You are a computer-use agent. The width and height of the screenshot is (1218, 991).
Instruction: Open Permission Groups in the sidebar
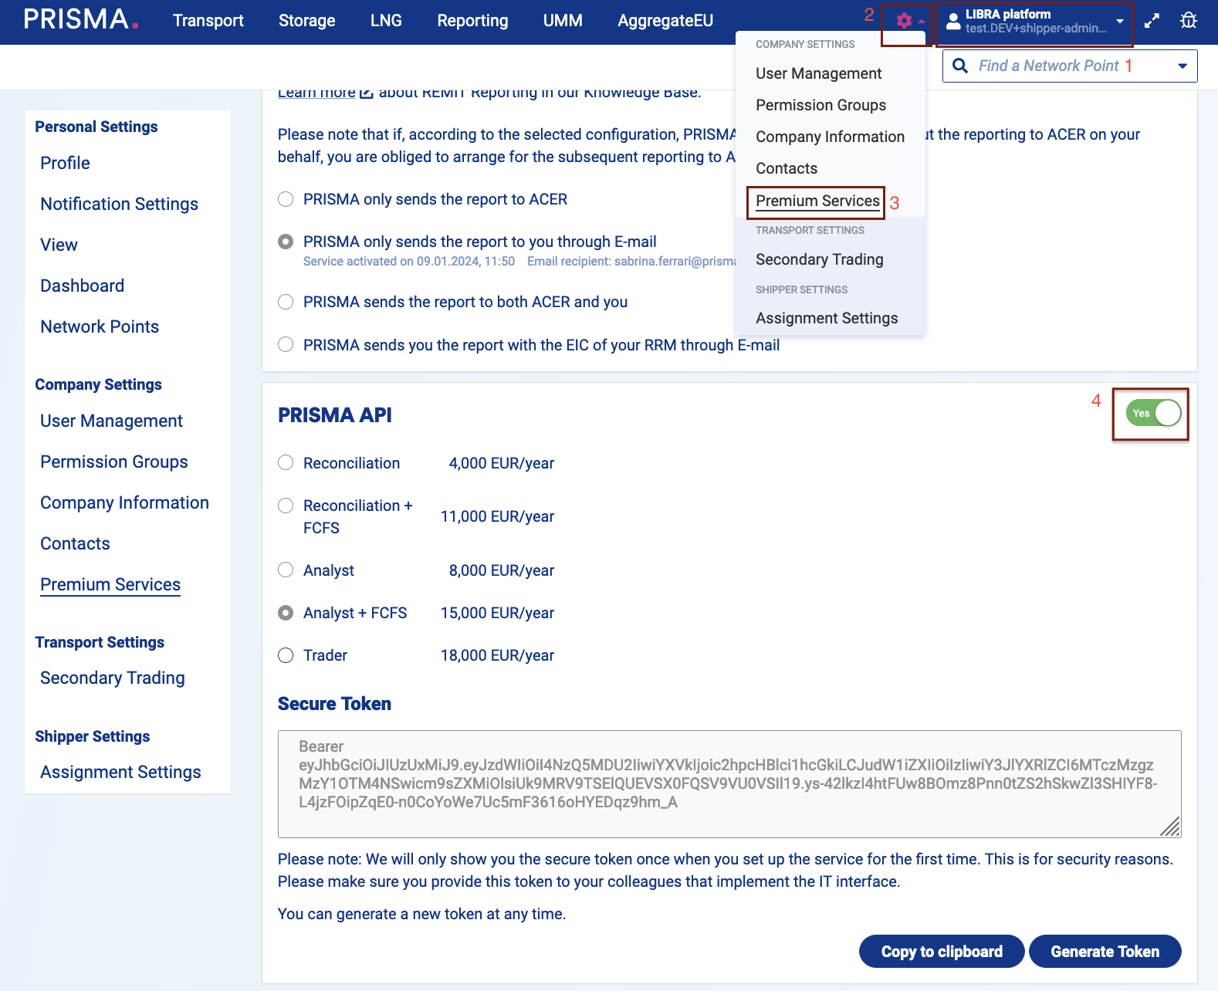click(114, 462)
